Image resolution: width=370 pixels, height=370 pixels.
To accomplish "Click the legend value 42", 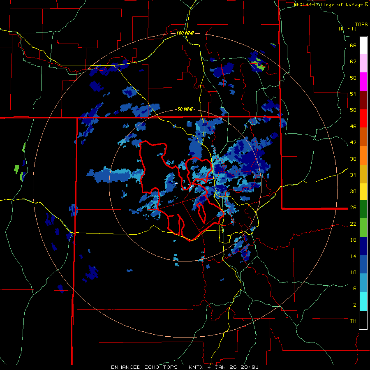I will tap(353, 143).
